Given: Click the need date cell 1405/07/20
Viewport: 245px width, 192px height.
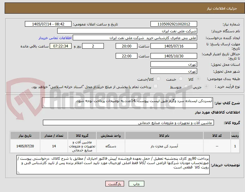Looking at the screenshot, I should coord(25,146).
